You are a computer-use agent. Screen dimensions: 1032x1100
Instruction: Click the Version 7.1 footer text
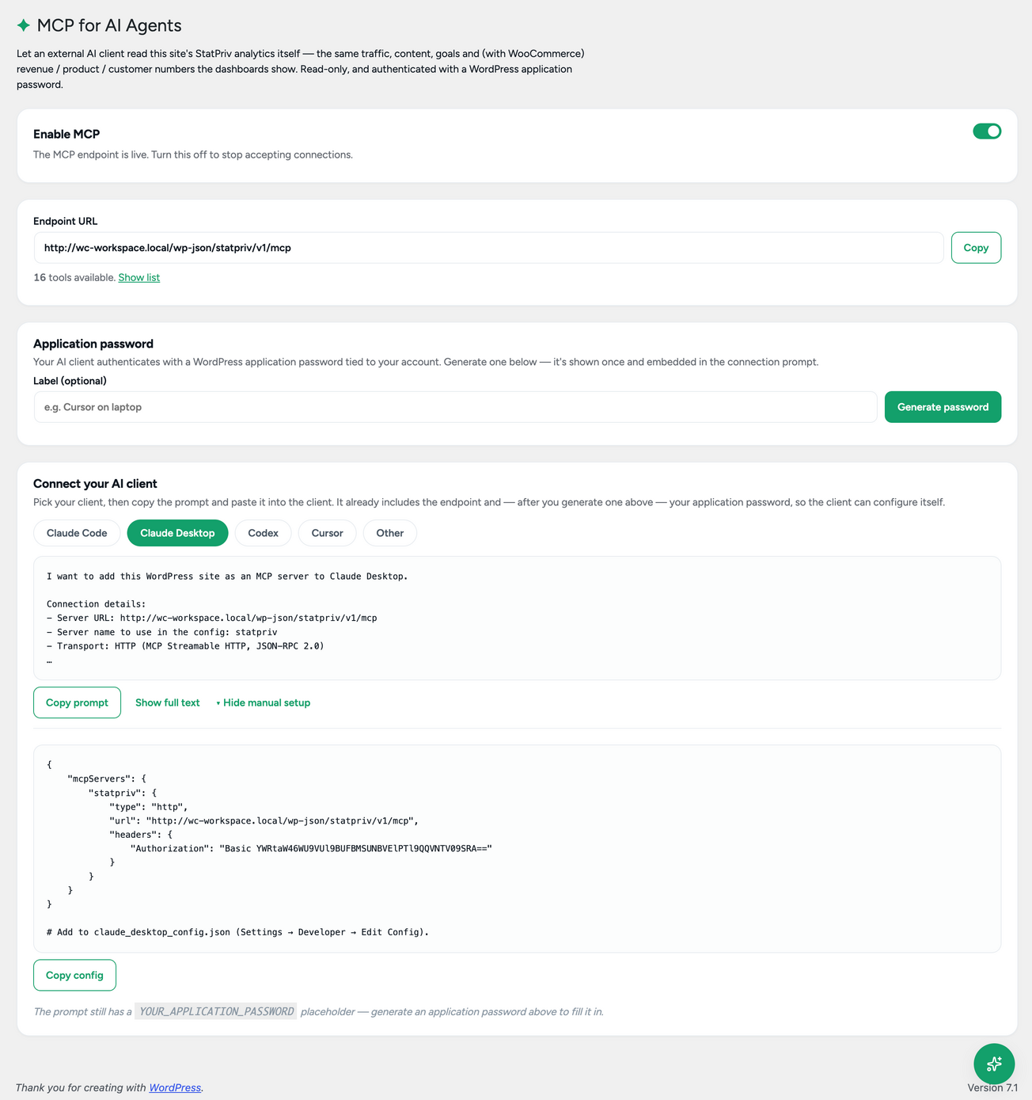(992, 1087)
